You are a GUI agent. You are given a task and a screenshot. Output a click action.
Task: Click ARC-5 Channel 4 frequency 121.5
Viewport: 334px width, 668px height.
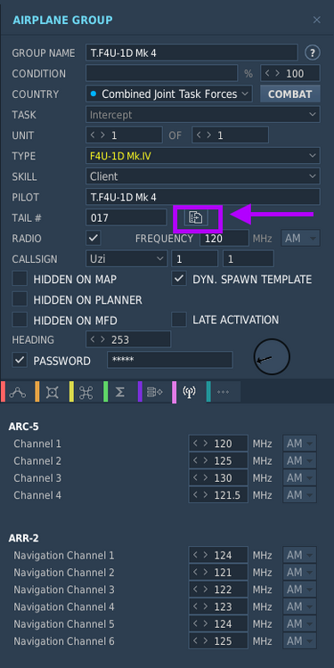tap(218, 495)
